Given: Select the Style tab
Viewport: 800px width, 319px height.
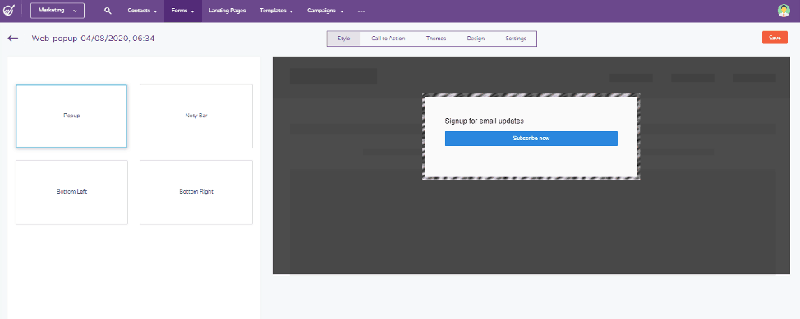Looking at the screenshot, I should (344, 39).
